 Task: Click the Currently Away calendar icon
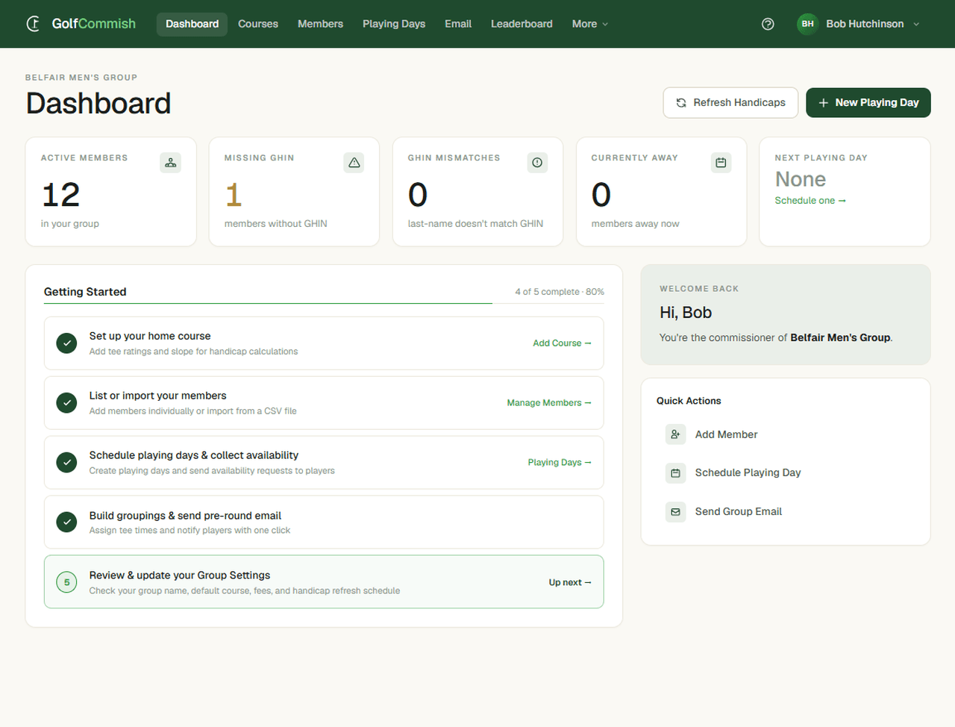721,163
